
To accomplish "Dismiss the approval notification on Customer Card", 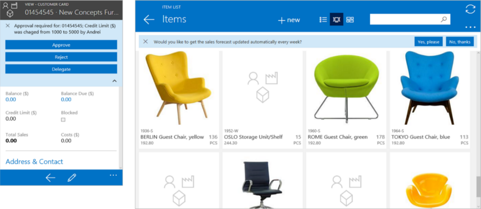I will coord(8,26).
